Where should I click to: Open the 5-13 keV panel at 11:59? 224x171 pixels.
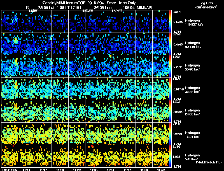point(161,156)
